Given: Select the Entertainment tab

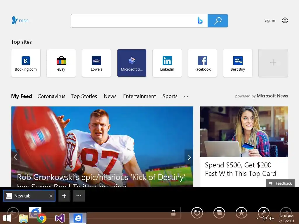Looking at the screenshot, I should (139, 96).
